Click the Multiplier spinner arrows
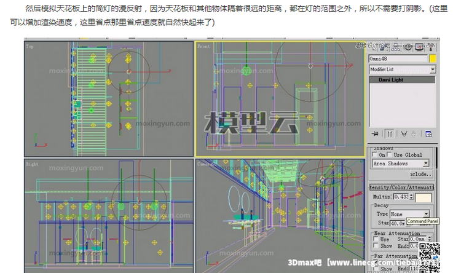This screenshot has height=273, width=461. [x=412, y=197]
